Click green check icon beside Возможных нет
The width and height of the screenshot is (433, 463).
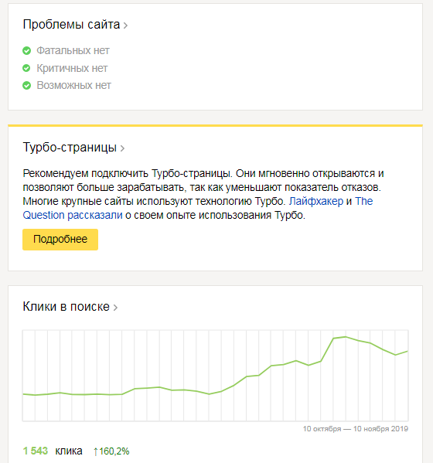[x=26, y=86]
